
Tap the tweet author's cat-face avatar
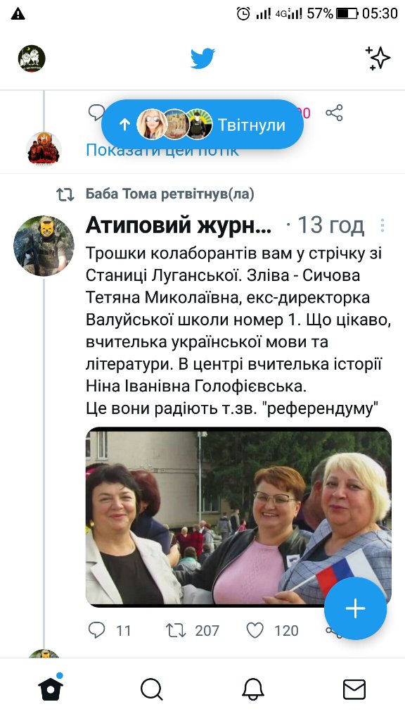coord(44,246)
